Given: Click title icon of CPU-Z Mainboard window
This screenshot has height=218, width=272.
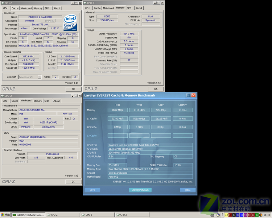Looking at the screenshot, I should pyautogui.click(x=3, y=96).
